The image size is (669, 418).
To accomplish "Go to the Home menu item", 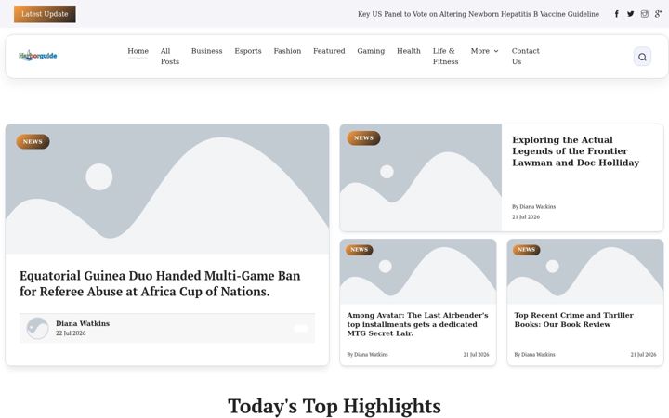I will pos(138,51).
